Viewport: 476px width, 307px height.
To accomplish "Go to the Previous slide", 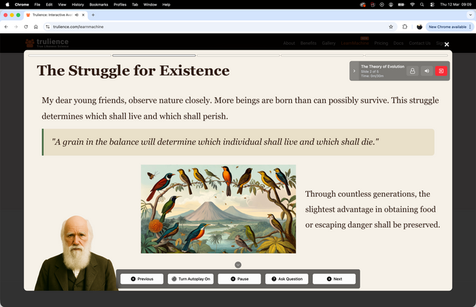I will [x=142, y=278].
